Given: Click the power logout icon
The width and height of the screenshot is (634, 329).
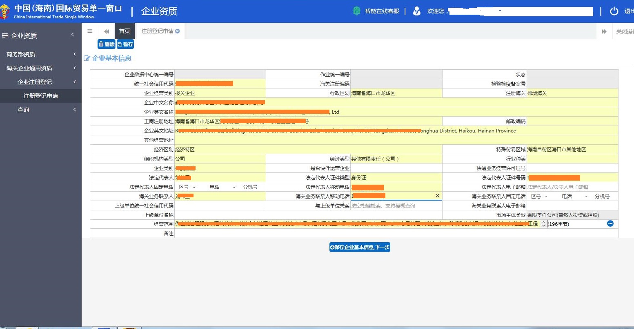Looking at the screenshot, I should pyautogui.click(x=614, y=11).
